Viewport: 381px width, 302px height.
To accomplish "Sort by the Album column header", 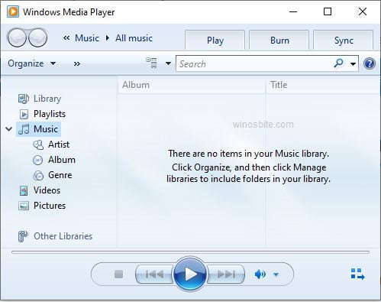I will click(x=192, y=85).
